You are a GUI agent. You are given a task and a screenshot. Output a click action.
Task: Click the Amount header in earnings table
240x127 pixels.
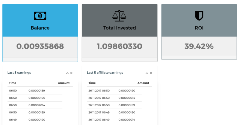64,83
